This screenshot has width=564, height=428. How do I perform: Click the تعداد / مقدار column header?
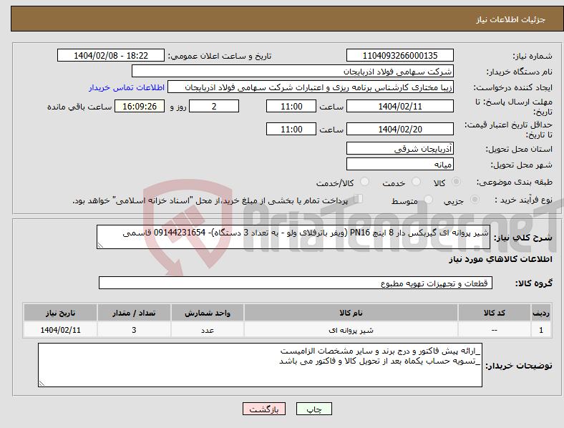(134, 313)
